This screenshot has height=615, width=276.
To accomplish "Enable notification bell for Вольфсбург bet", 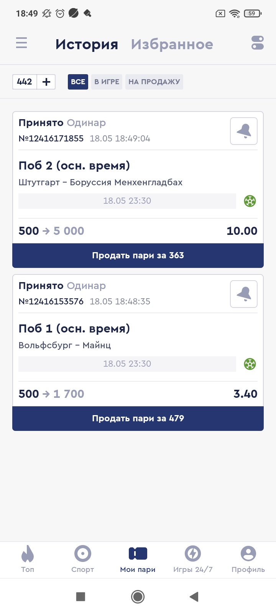I will pos(244,294).
